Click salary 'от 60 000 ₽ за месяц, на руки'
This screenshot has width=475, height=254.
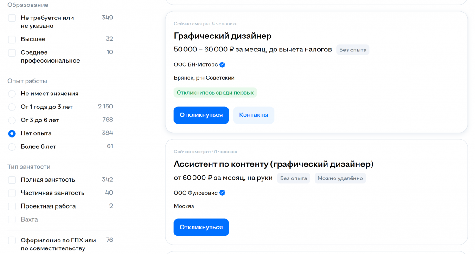[x=223, y=178]
